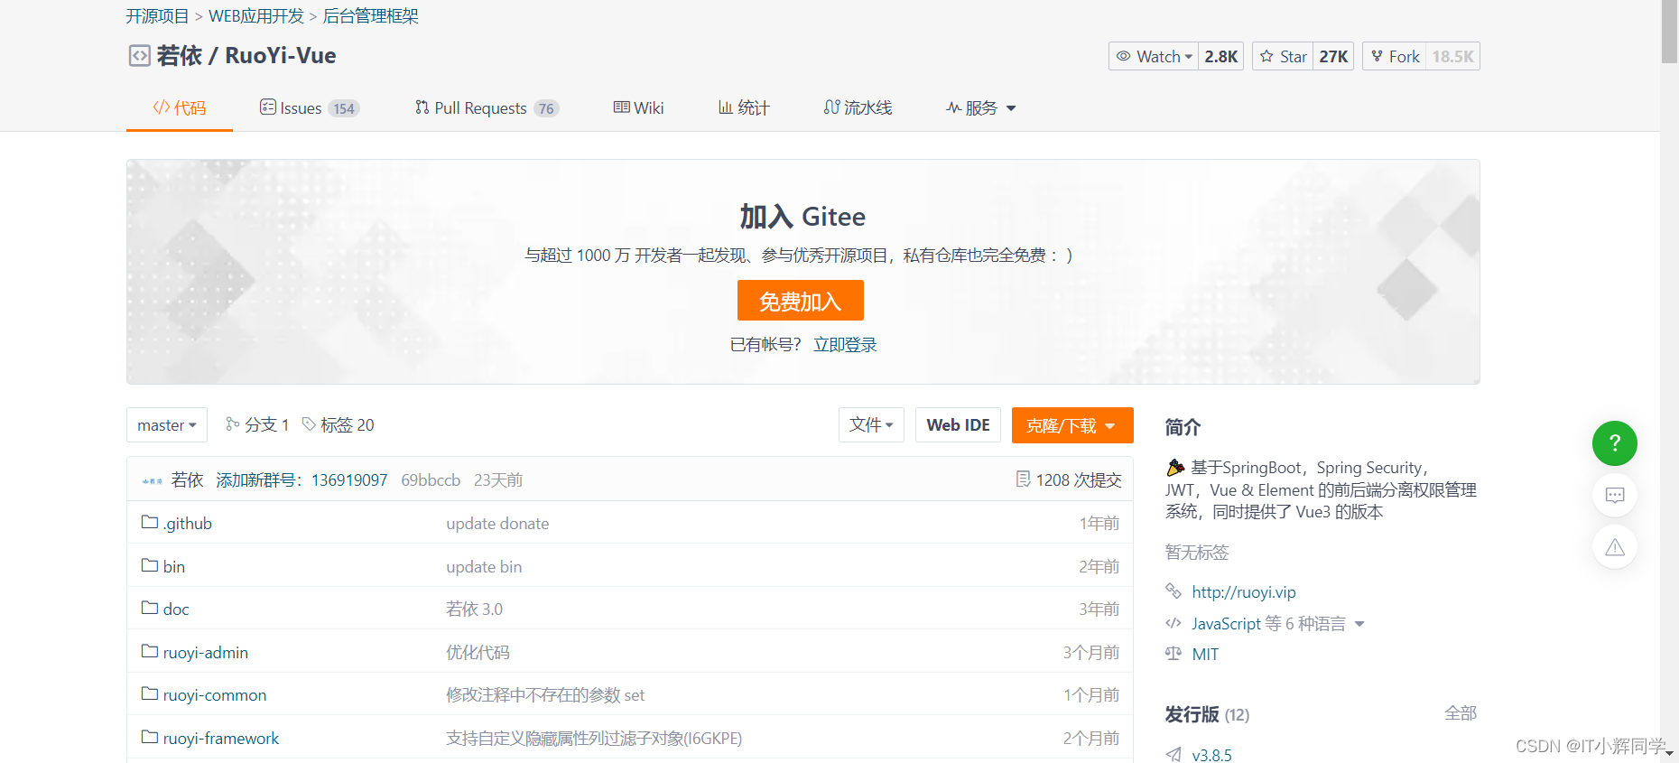Click the '若依 3.0' commit message
Viewport: 1679px width, 763px height.
(x=474, y=609)
